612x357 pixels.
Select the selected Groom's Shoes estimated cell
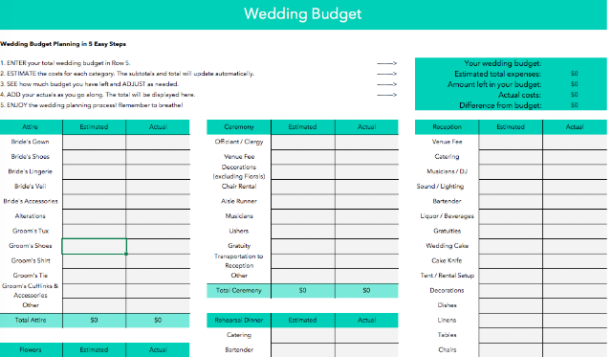click(x=94, y=246)
